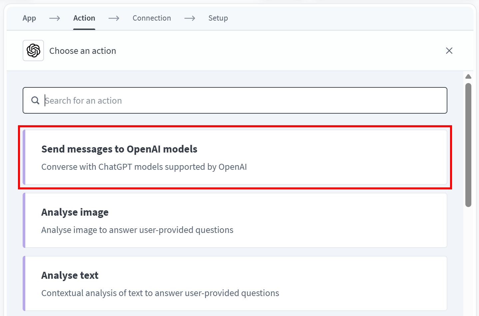Select the Analyse image action
479x316 pixels.
235,220
